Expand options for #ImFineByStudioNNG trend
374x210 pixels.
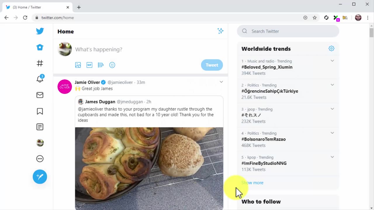click(x=332, y=157)
